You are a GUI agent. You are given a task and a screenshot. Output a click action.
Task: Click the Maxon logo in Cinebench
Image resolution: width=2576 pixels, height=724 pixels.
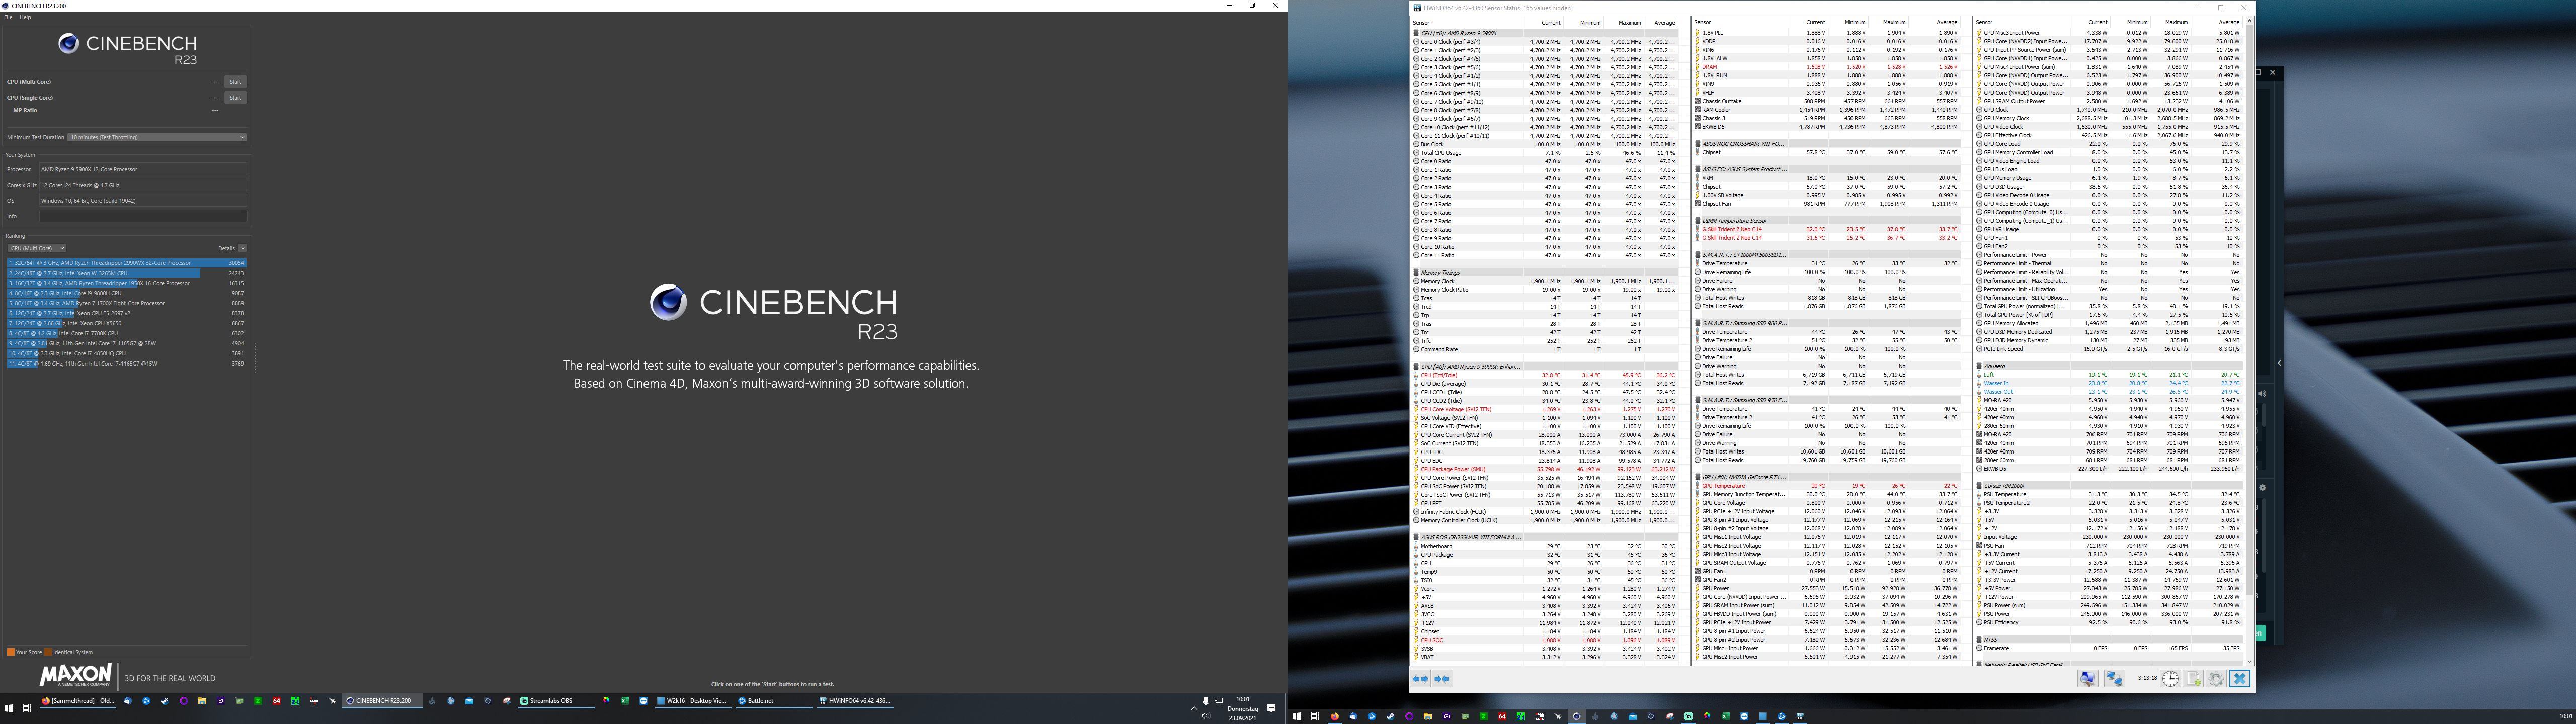pos(76,676)
